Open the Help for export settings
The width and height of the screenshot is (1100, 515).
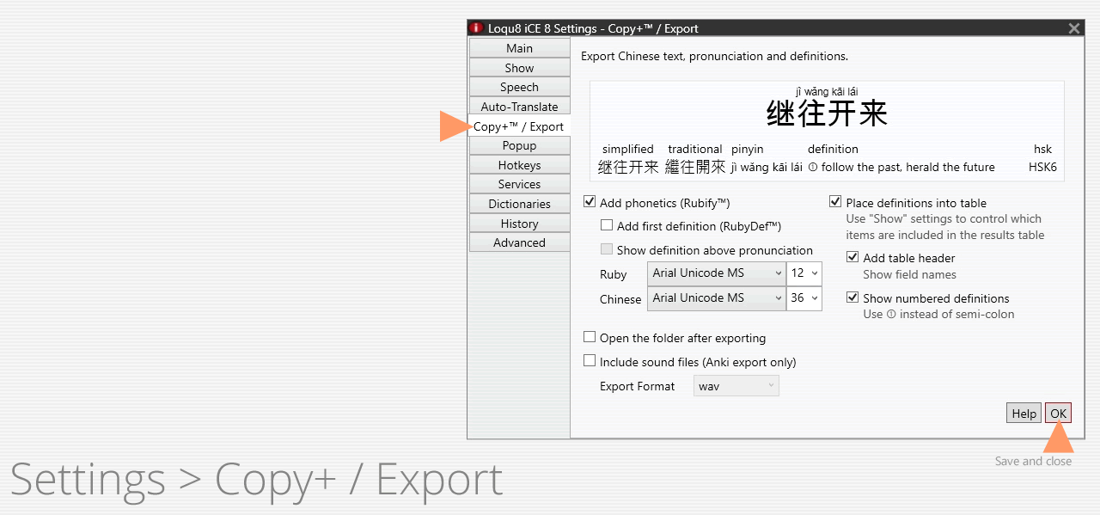pos(1023,413)
